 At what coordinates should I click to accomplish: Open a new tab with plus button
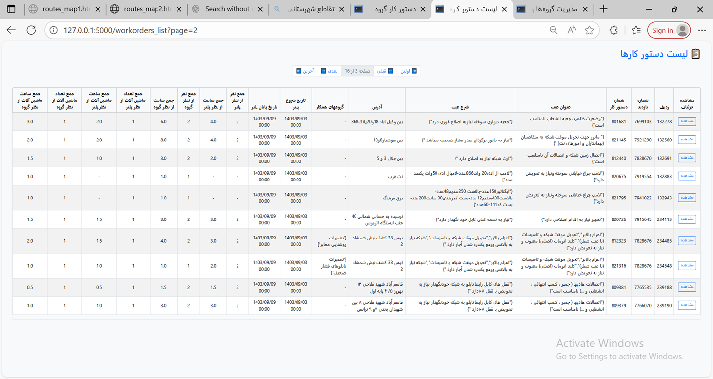[604, 9]
